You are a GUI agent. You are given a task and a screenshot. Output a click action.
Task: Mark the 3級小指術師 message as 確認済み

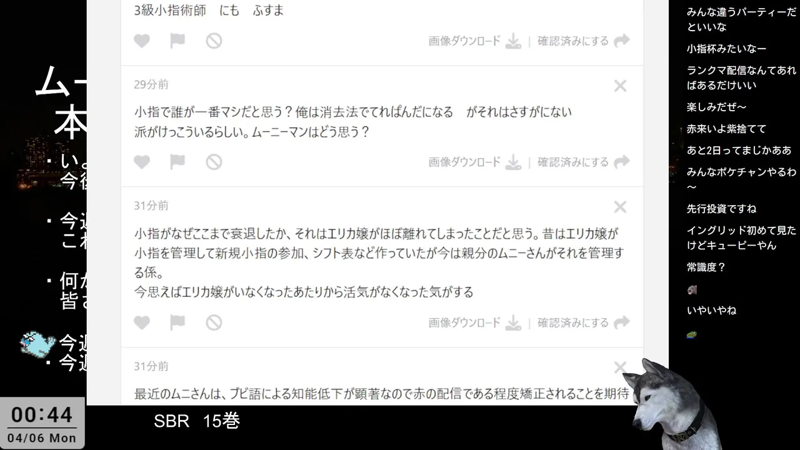(583, 41)
